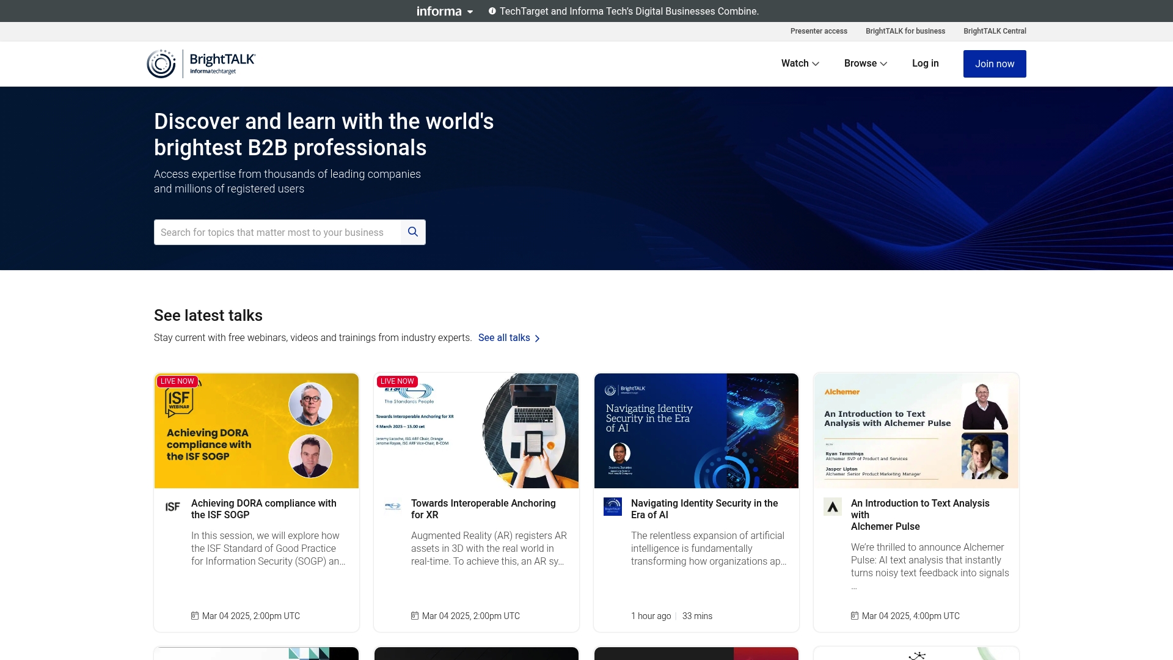Click description 'The relentless expansion of artificial'
Image resolution: width=1173 pixels, height=660 pixels.
coord(709,549)
